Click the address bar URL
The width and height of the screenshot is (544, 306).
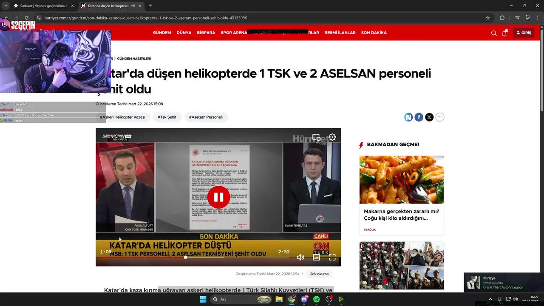146,18
